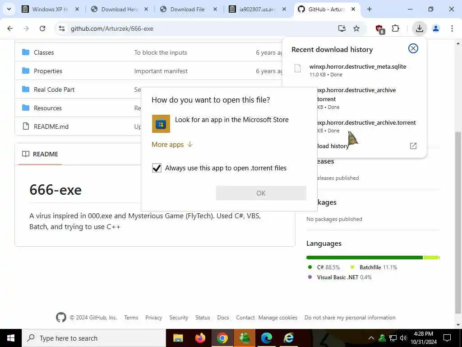
Task: Reload the GitHub page
Action: [x=42, y=28]
